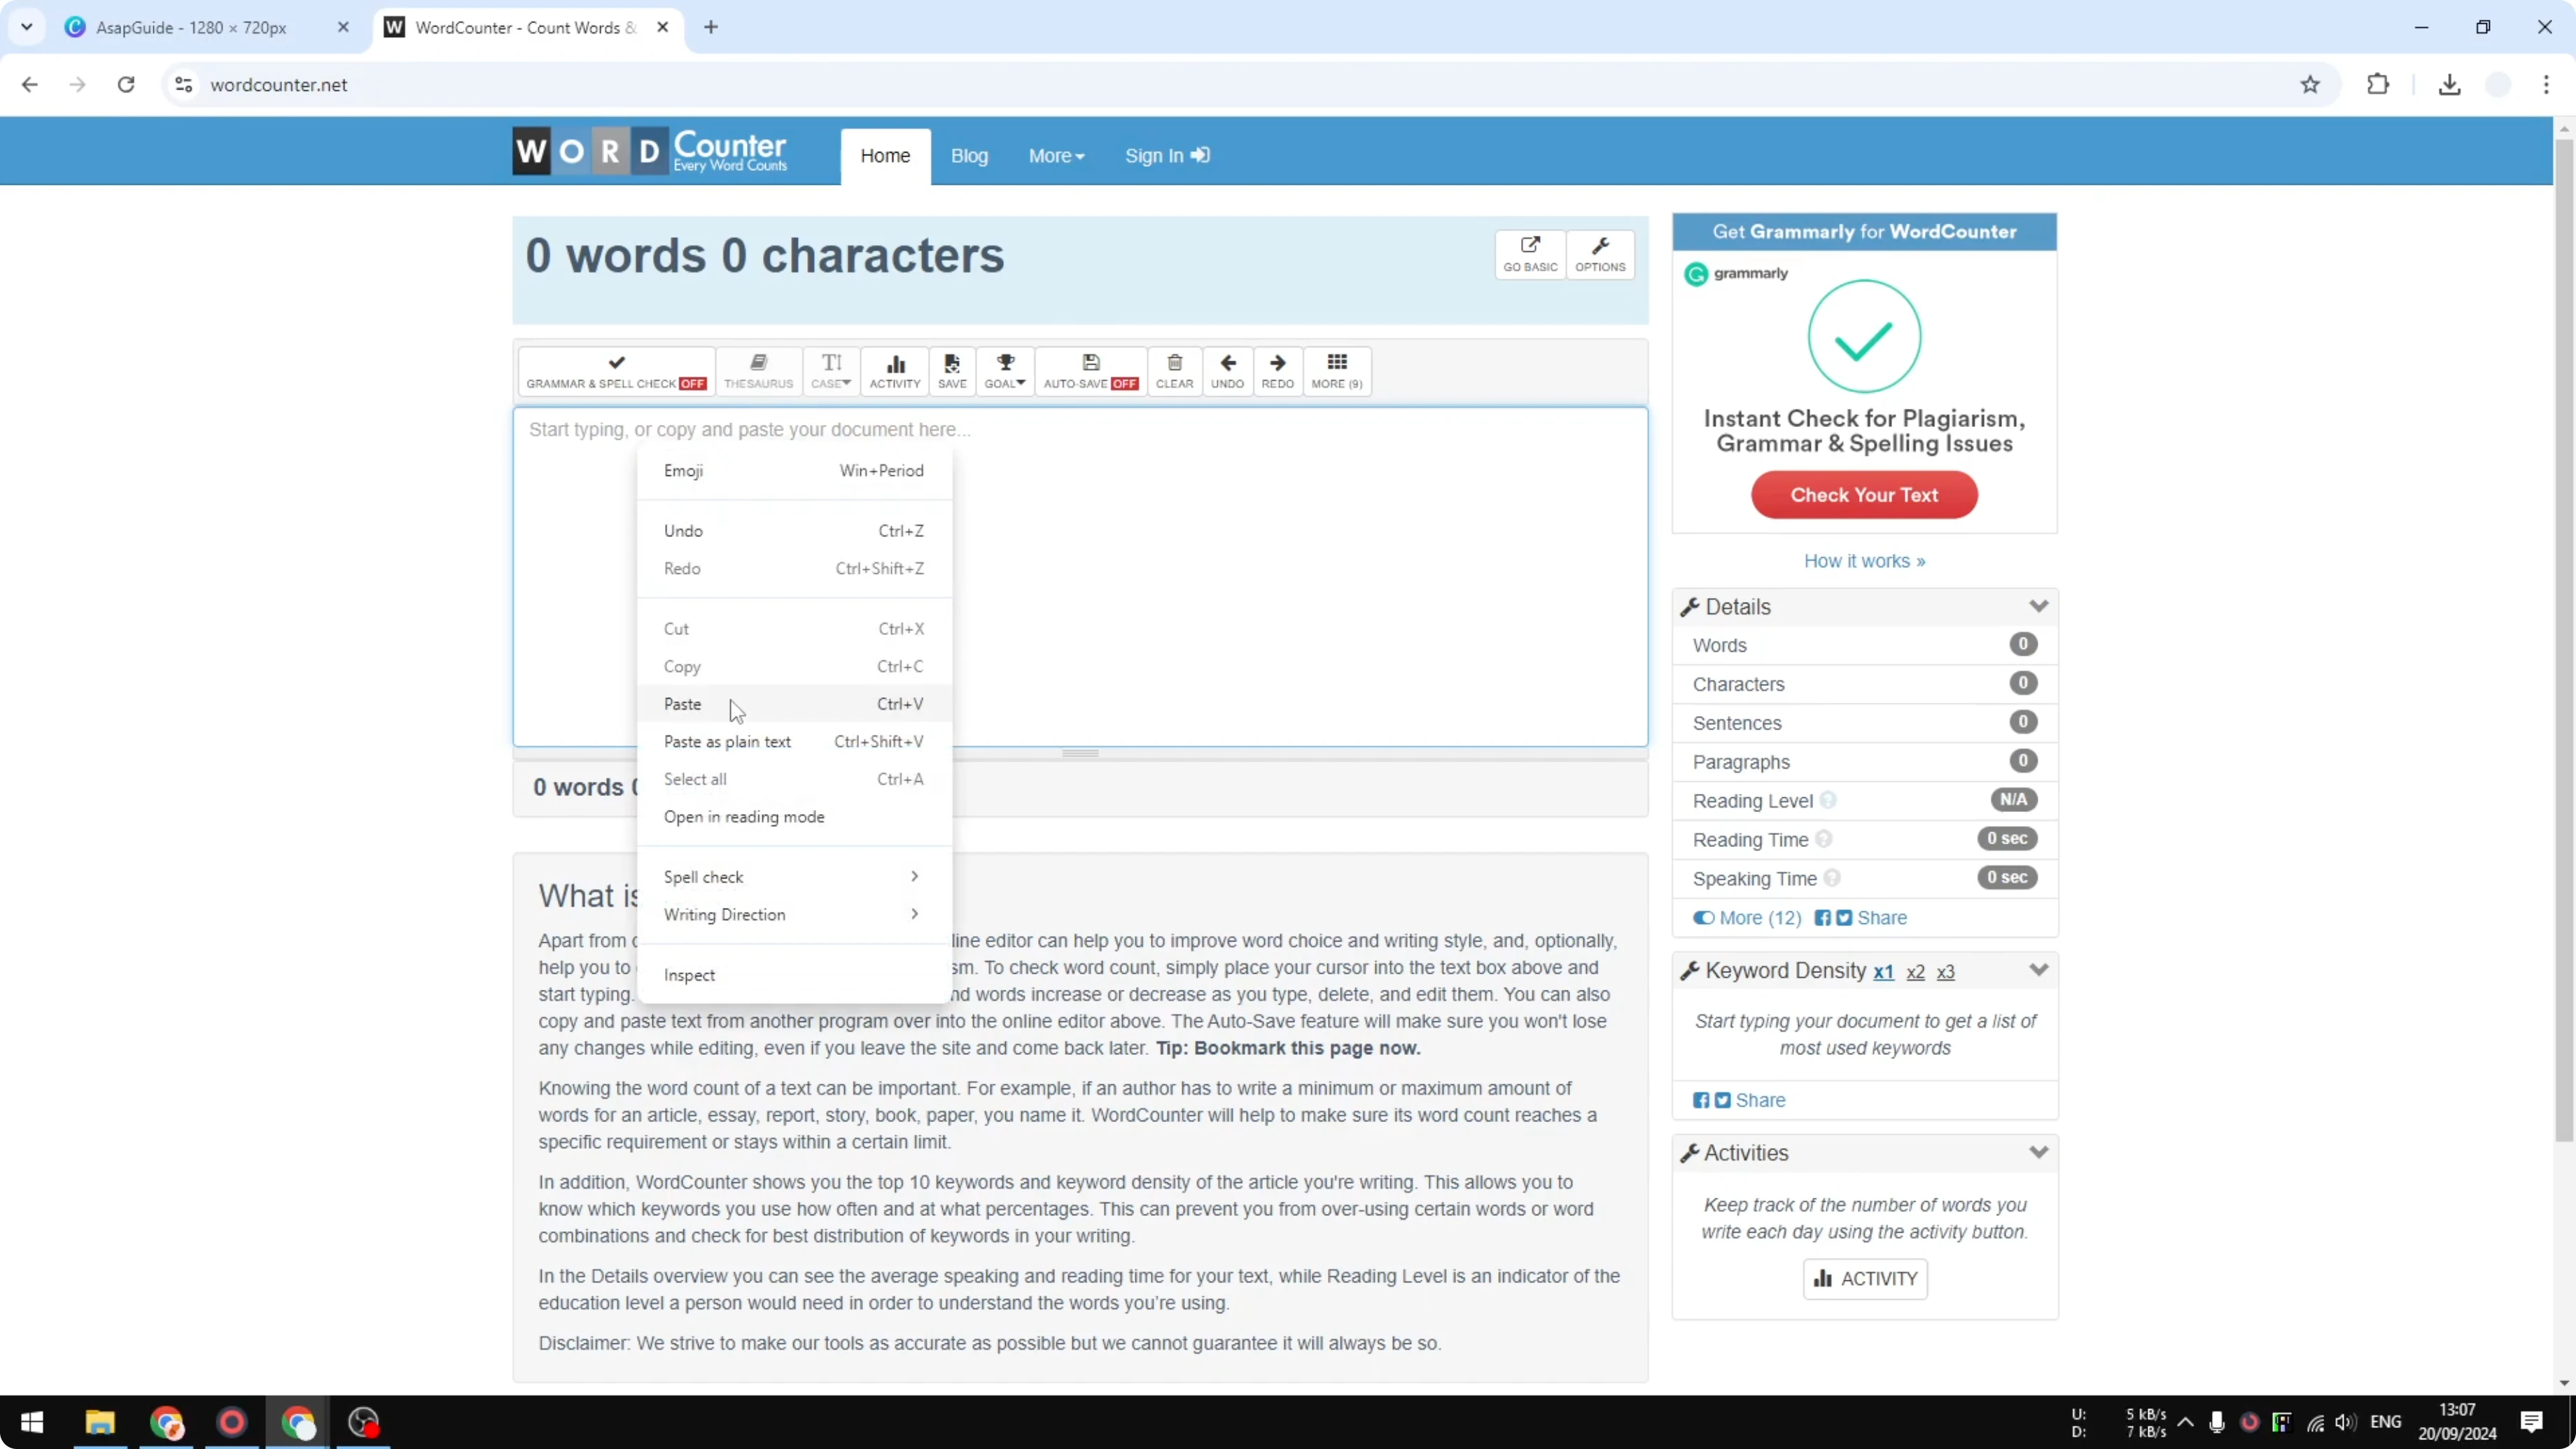Screen dimensions: 2576x1449
Task: Open the browser Extensions icon
Action: coord(2378,85)
